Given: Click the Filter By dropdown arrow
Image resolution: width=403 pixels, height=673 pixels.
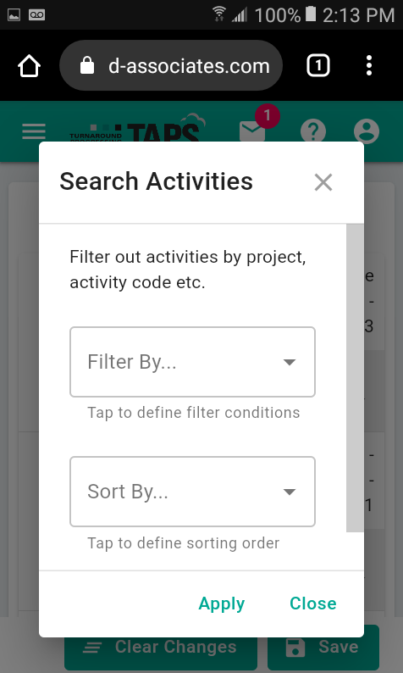Looking at the screenshot, I should coord(290,362).
